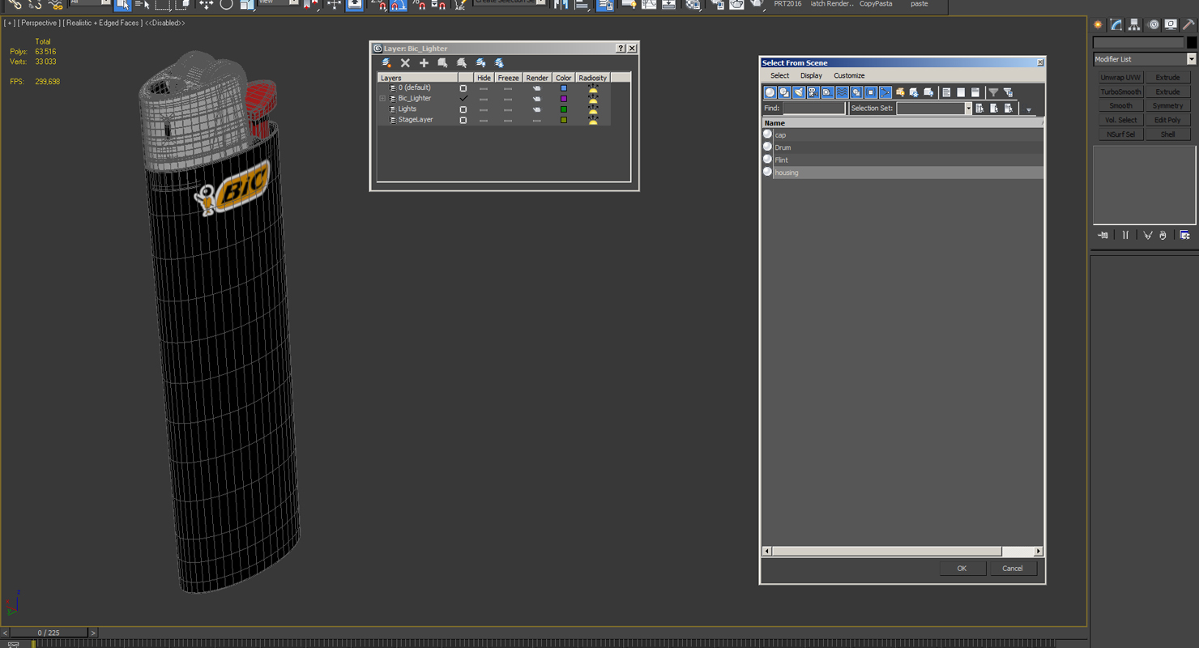Open Select menu in Select From Scene
Image resolution: width=1199 pixels, height=648 pixels.
[x=779, y=75]
